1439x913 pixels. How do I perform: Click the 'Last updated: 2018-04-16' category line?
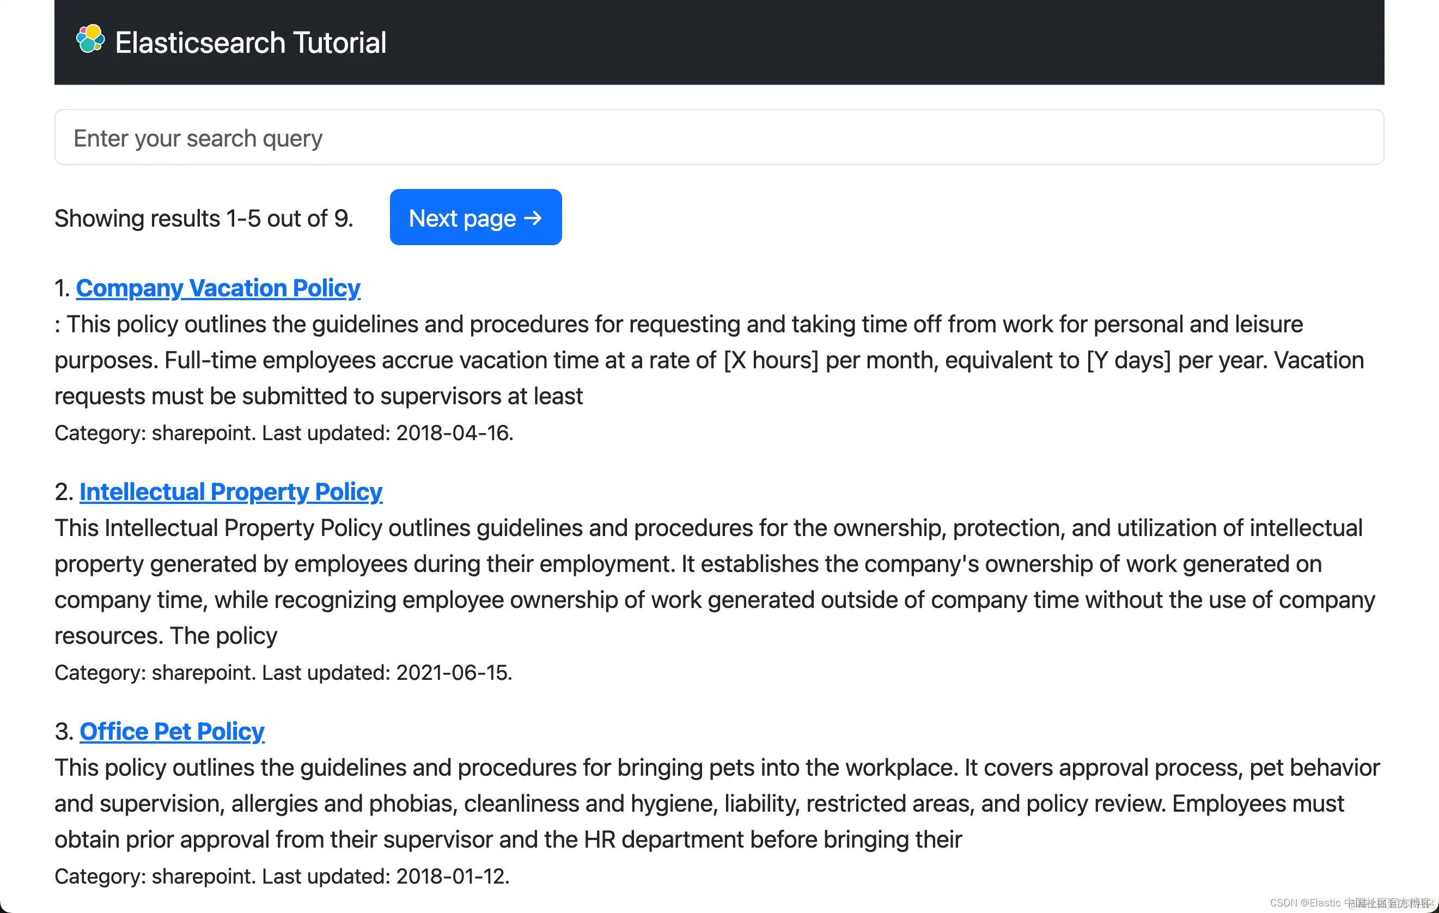[x=284, y=433]
